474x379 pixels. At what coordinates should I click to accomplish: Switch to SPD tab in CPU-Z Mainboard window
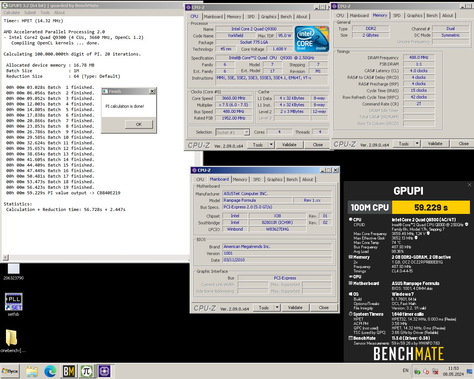pos(257,180)
